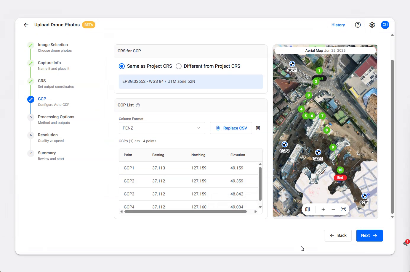Click the table horizontal scrollbar

(x=185, y=212)
